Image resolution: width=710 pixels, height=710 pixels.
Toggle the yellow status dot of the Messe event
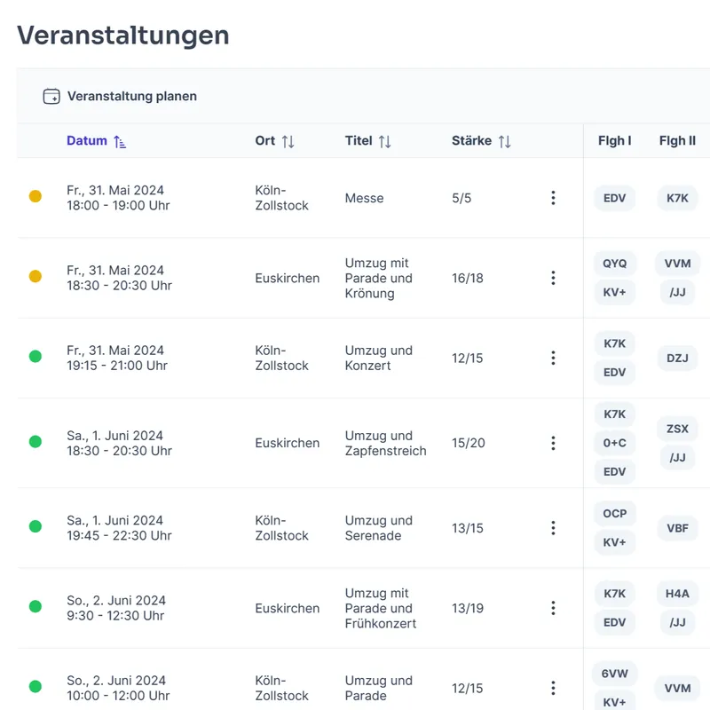tap(35, 197)
